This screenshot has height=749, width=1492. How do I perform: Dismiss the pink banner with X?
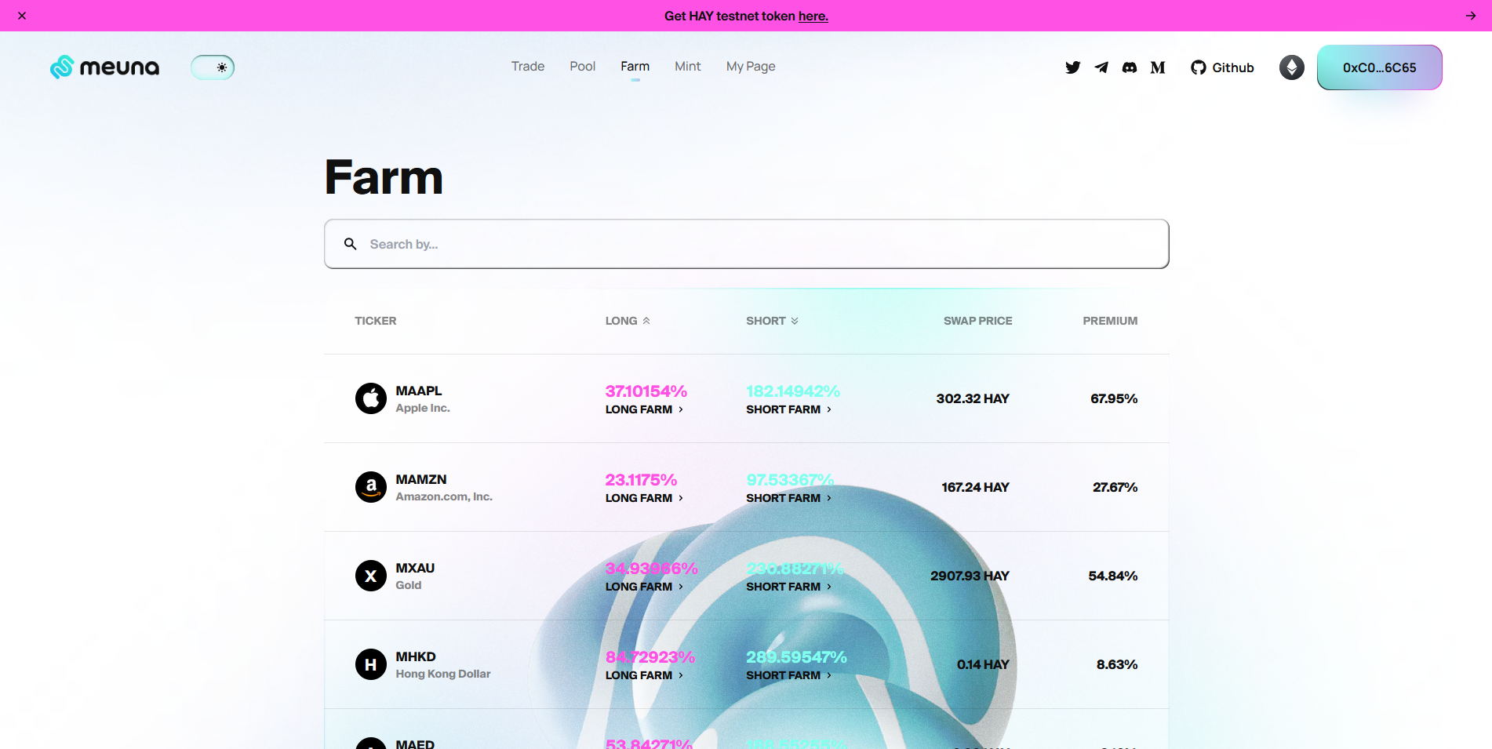22,16
